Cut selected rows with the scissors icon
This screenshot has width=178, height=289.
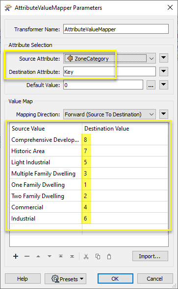coord(86,256)
